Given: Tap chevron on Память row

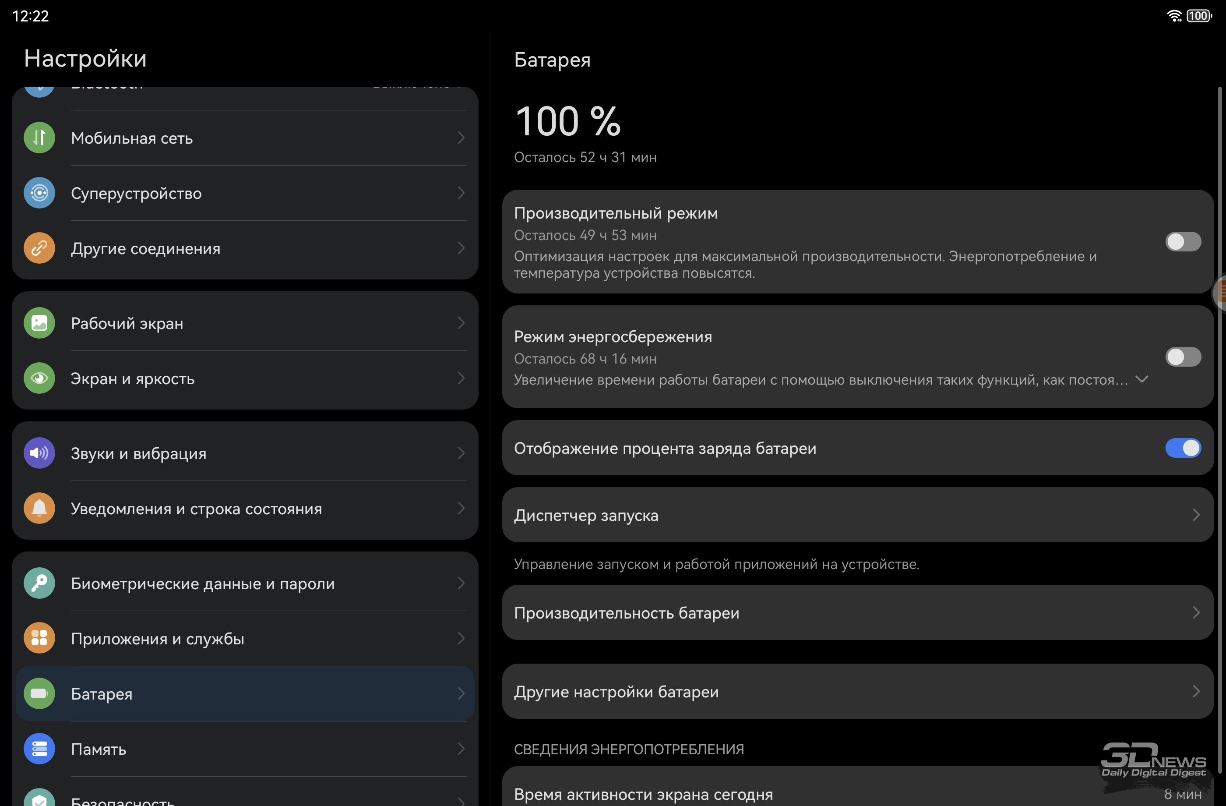Looking at the screenshot, I should pos(461,748).
